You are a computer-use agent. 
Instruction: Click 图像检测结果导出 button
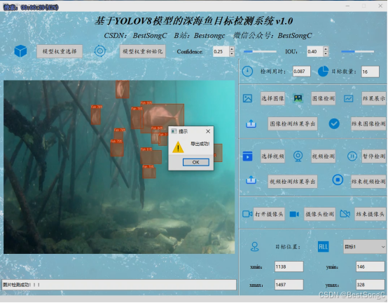pyautogui.click(x=293, y=123)
